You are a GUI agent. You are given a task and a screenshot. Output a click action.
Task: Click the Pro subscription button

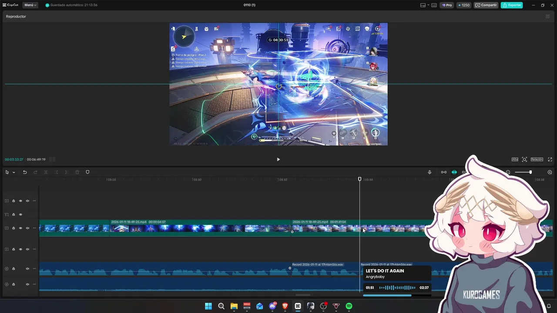[447, 5]
